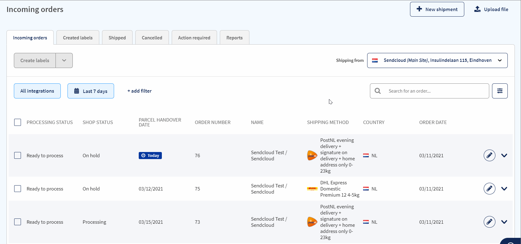The image size is (521, 244).
Task: Click the All integrations filter
Action: (x=37, y=91)
